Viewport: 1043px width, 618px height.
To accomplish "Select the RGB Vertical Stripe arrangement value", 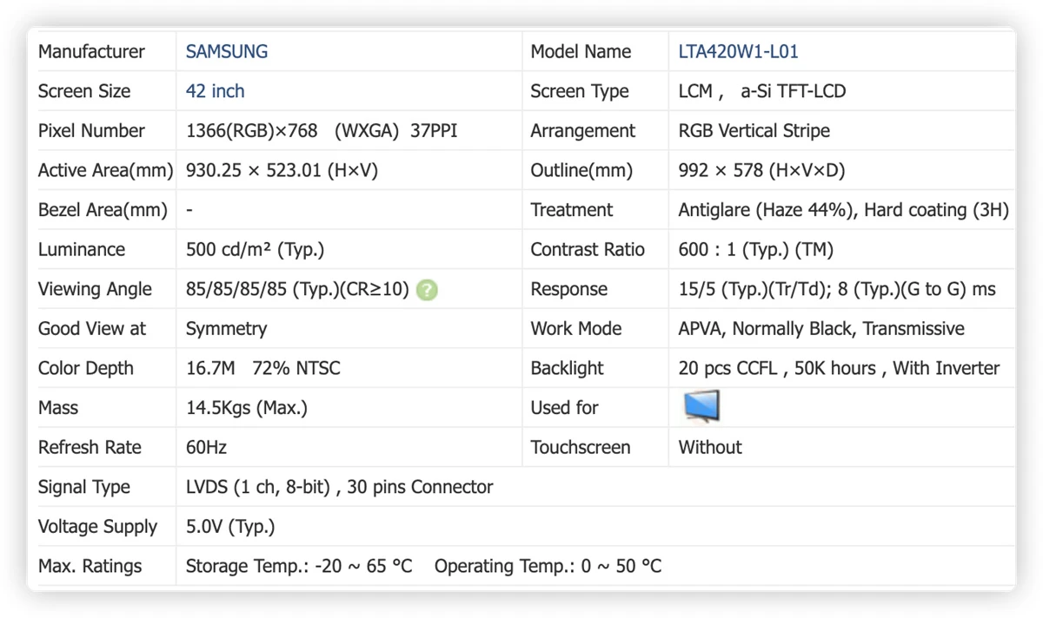I will (754, 131).
